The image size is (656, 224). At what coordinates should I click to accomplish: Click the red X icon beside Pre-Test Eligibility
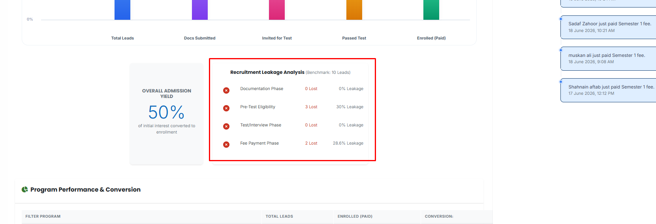click(x=226, y=108)
